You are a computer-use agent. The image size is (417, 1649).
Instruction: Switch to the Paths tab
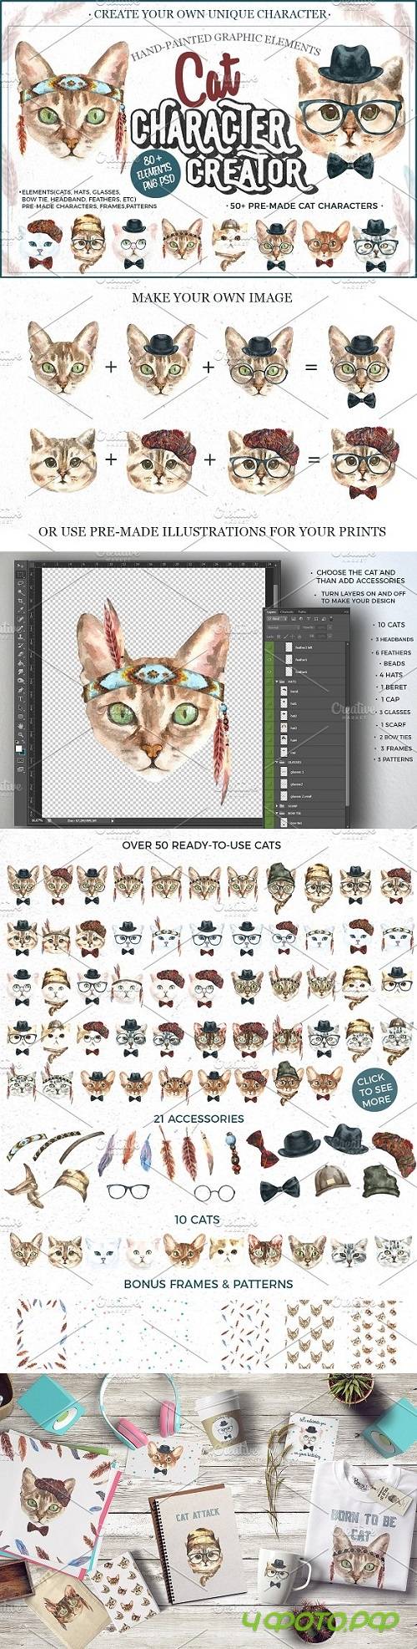coord(302,611)
